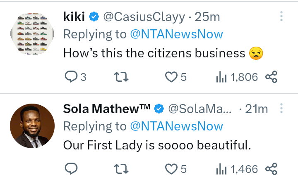This screenshot has width=298, height=180.
Task: Open more options for Sola Mathew's tweet
Action: [x=281, y=109]
